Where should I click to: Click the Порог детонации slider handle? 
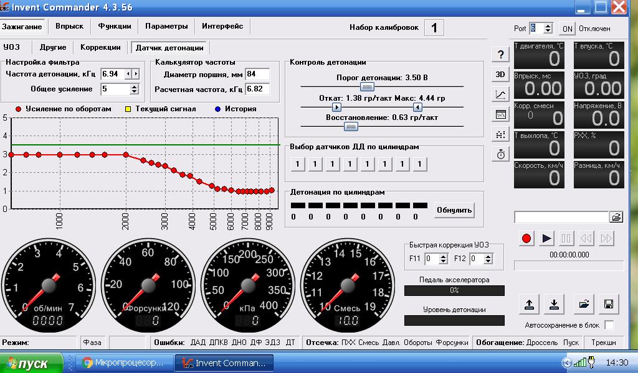367,86
